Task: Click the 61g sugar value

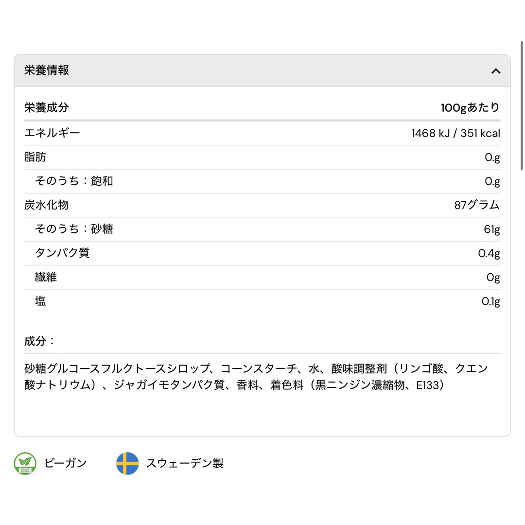Action: pos(492,229)
